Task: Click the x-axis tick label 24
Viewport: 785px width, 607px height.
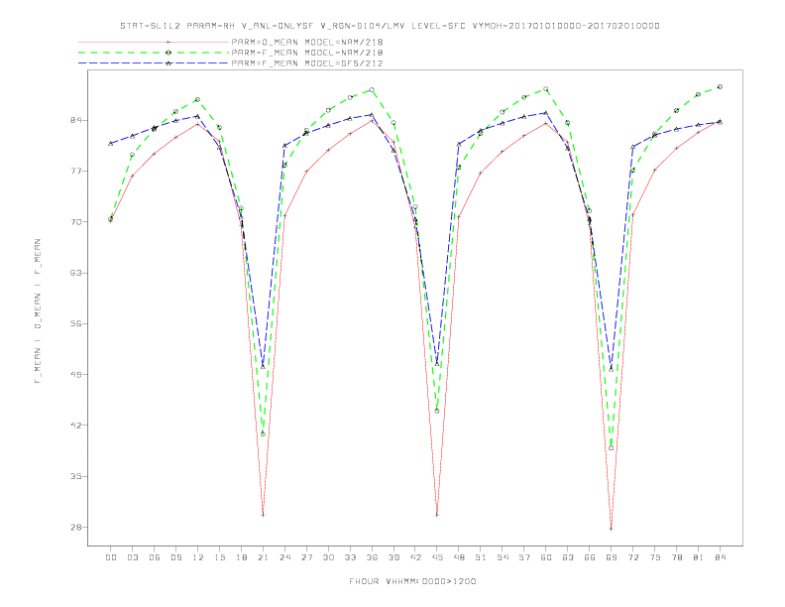Action: tap(284, 557)
